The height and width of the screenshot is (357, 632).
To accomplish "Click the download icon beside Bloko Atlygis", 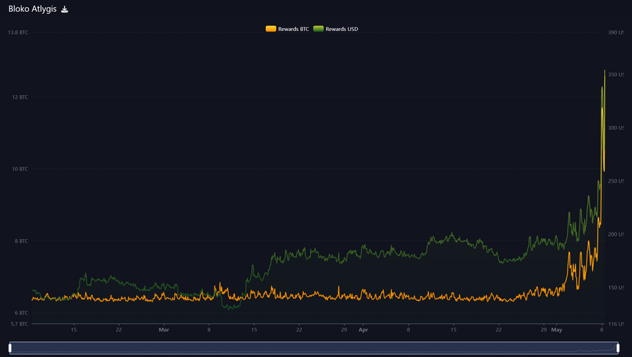I will pyautogui.click(x=65, y=10).
